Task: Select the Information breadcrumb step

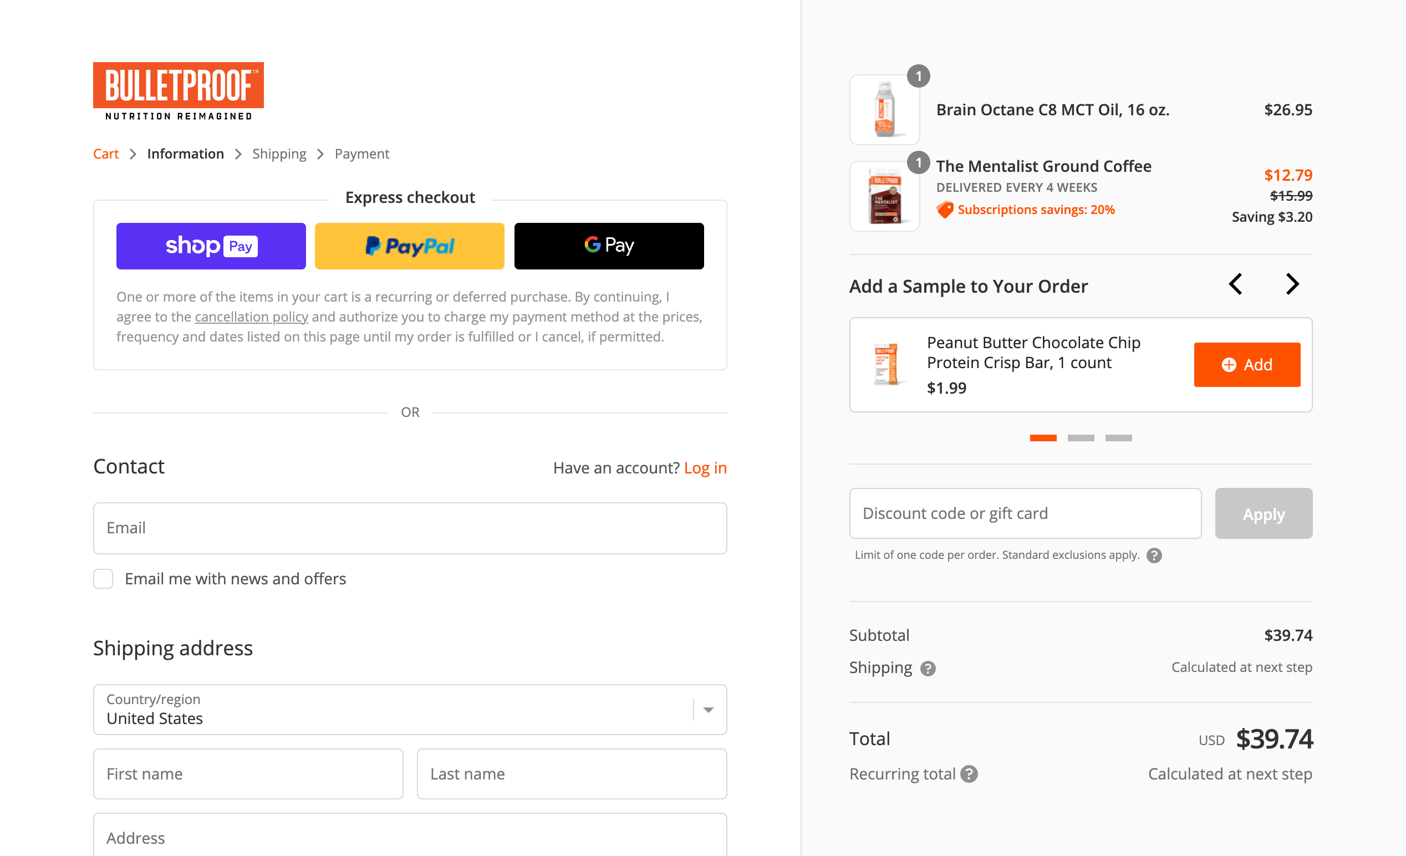Action: tap(185, 154)
